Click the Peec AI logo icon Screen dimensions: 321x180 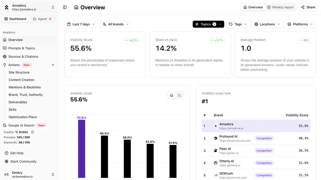215,151
